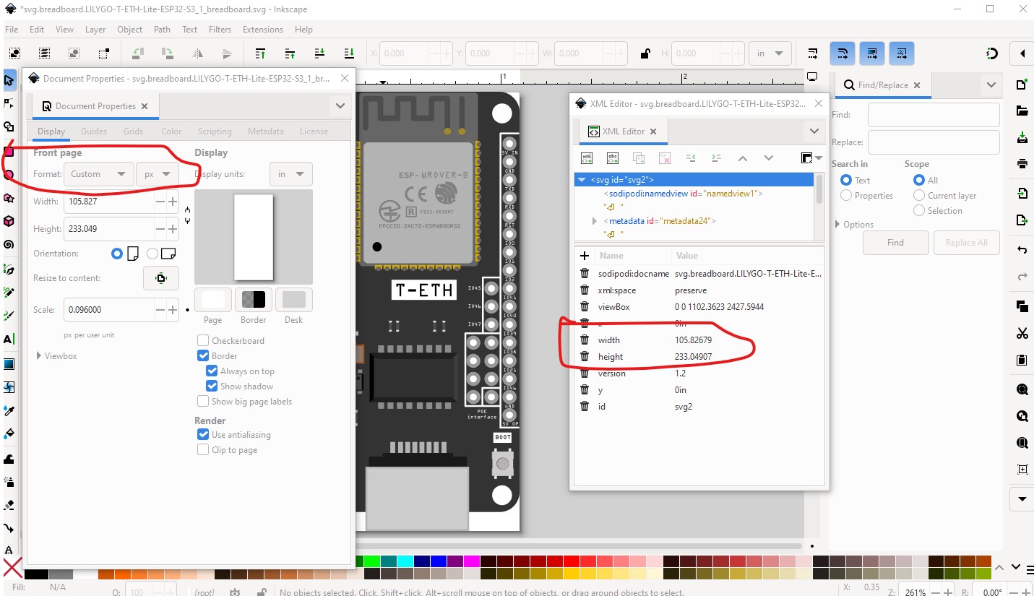Flip selection vertically

point(227,53)
